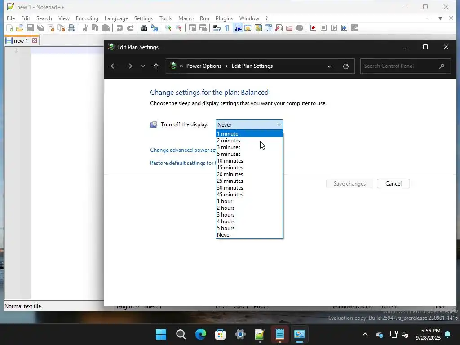Click New file icon in Notepad++ toolbar
460x345 pixels.
(x=10, y=28)
